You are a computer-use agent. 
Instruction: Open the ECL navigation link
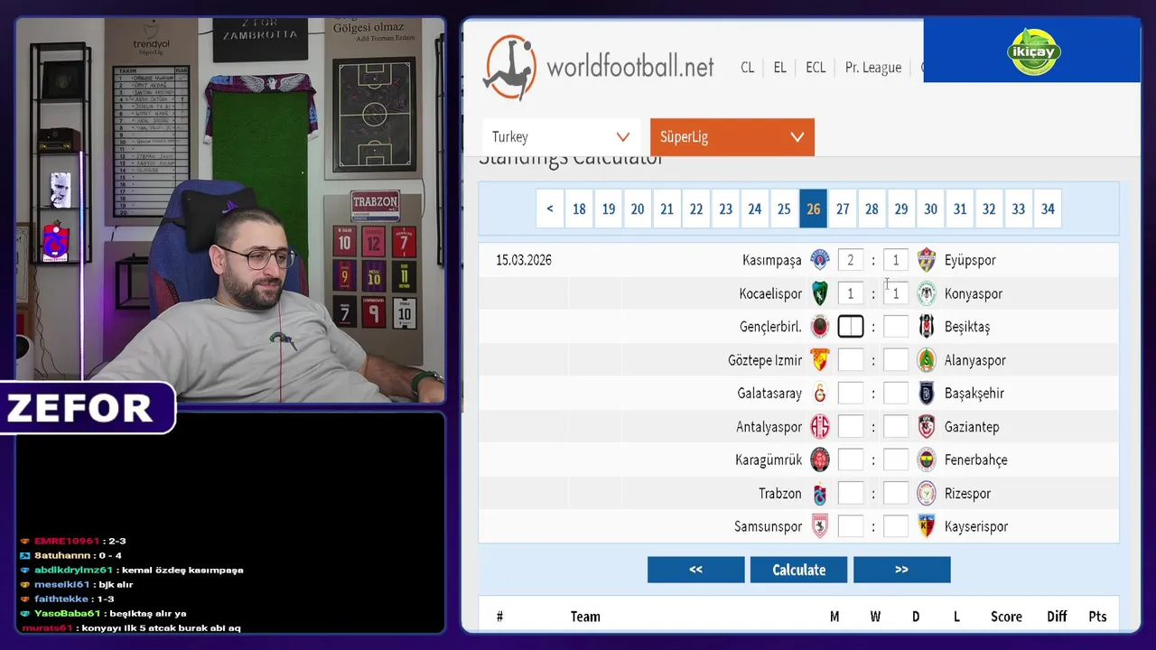[x=816, y=68]
